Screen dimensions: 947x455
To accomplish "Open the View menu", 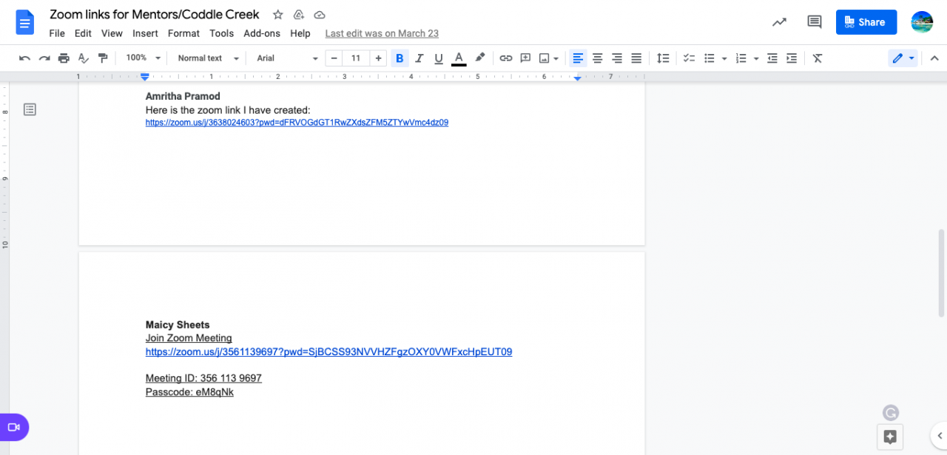I will pyautogui.click(x=112, y=33).
